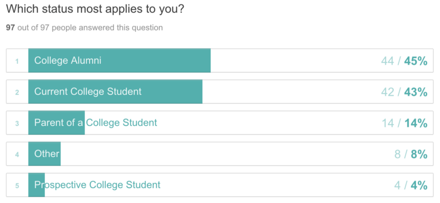Click the 43% value for Current College Student

point(416,92)
